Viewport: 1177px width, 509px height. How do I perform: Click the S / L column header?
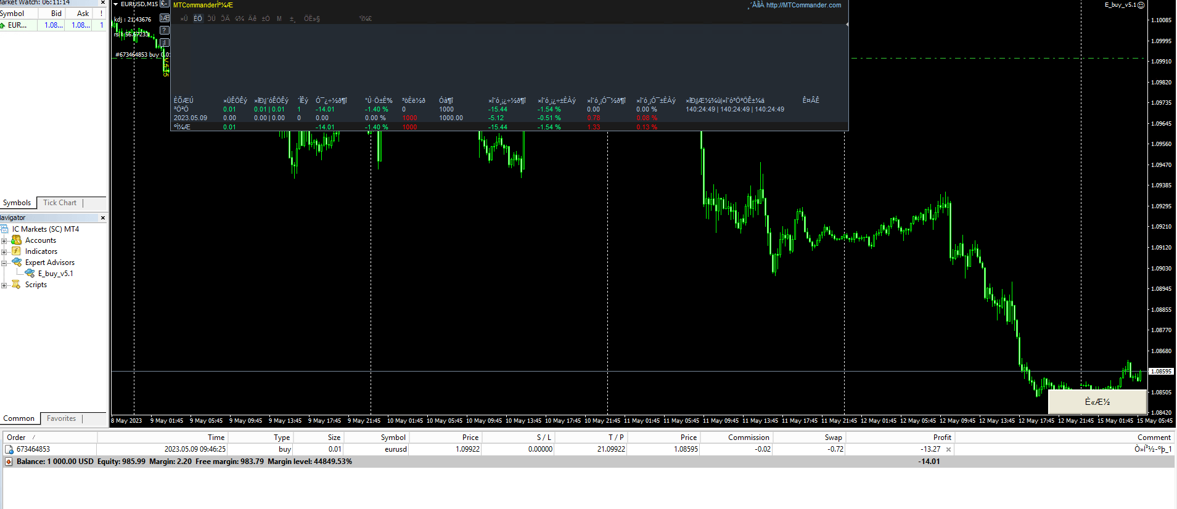point(518,438)
